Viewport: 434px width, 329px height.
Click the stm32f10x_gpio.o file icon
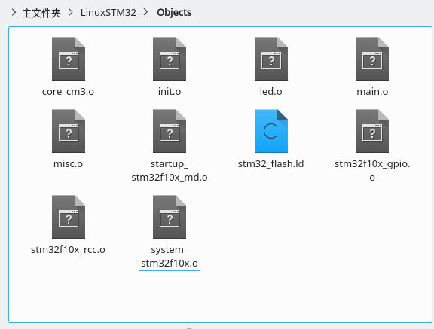[x=372, y=131]
